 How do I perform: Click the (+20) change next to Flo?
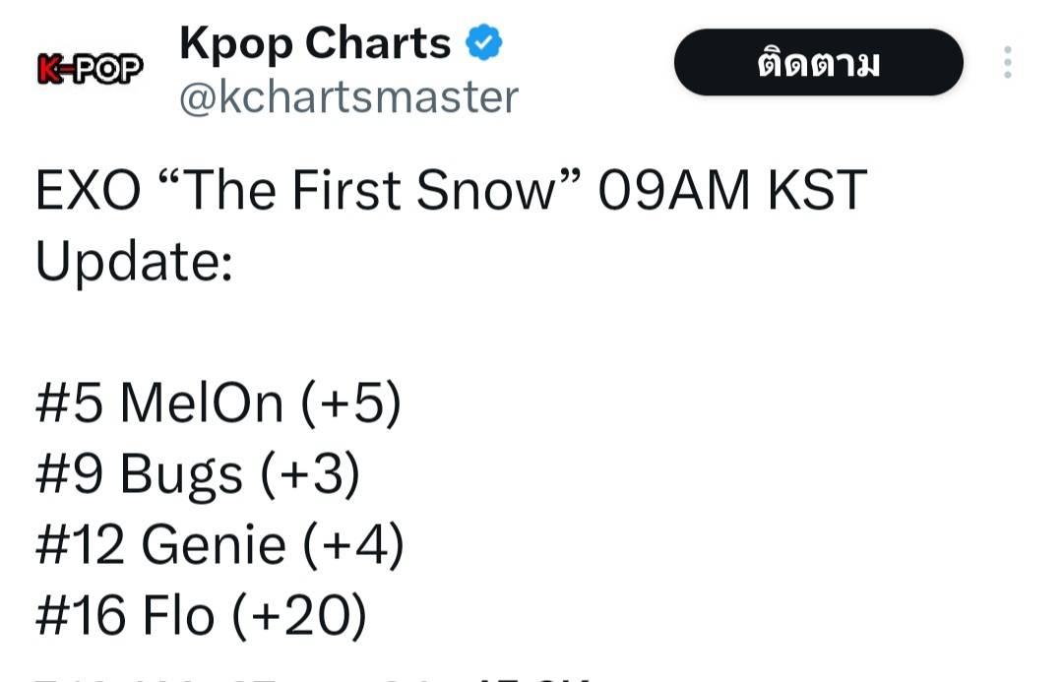tap(299, 615)
